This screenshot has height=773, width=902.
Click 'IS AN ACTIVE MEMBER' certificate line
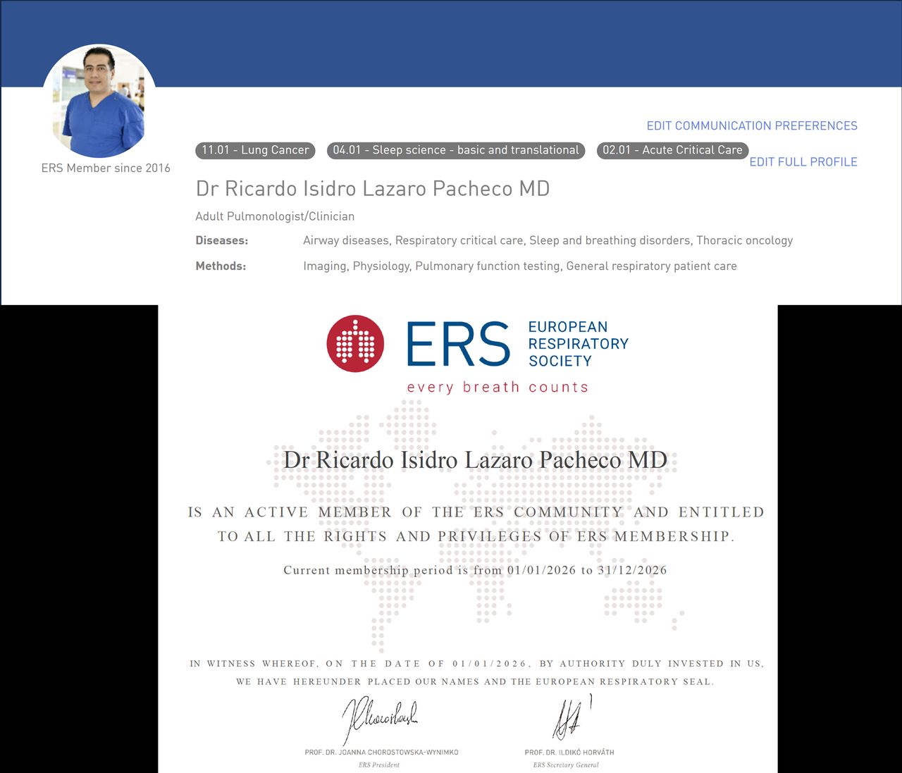click(476, 512)
